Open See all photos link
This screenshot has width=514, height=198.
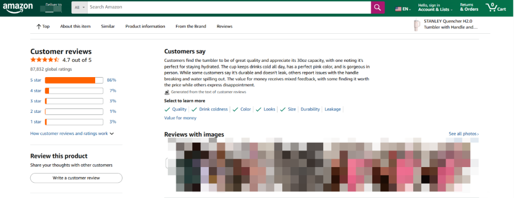pos(464,134)
